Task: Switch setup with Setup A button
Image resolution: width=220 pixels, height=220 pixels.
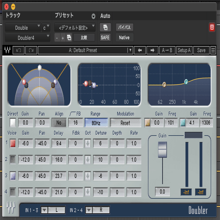Action: click(x=184, y=50)
